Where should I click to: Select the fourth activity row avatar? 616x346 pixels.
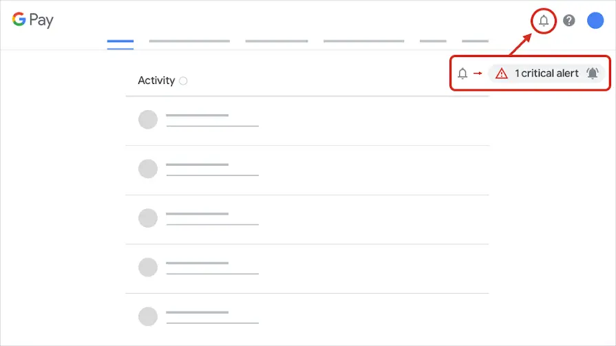pos(148,267)
